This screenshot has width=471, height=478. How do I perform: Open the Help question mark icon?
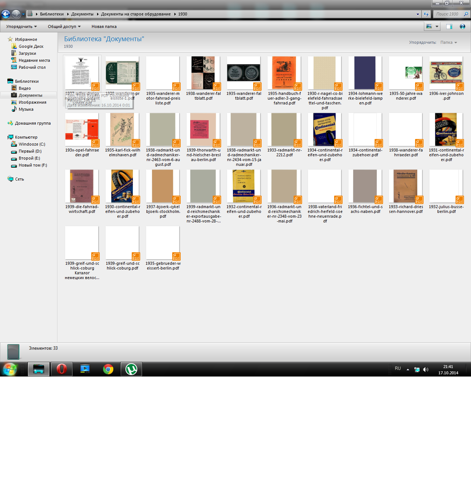(463, 26)
